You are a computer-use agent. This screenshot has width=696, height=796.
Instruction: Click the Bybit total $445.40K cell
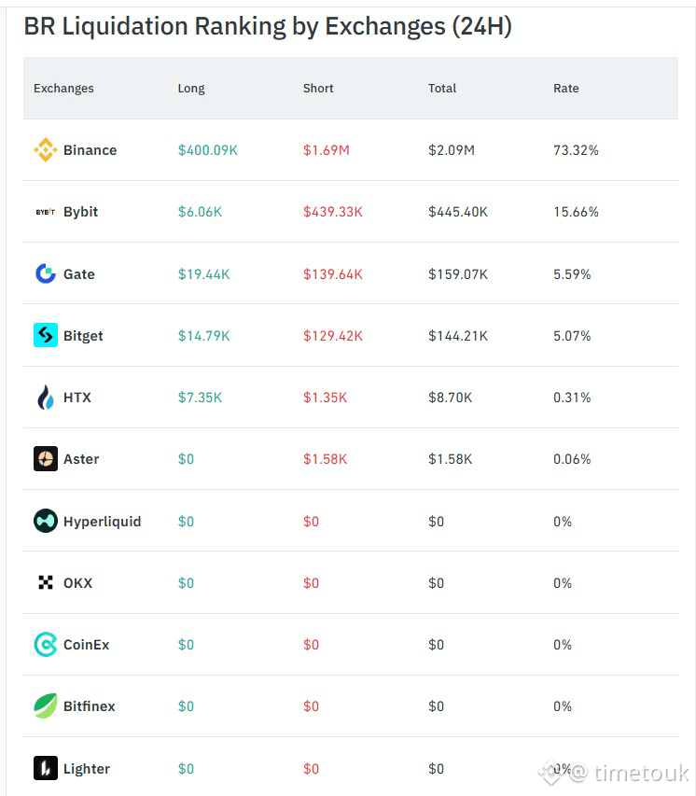(458, 212)
